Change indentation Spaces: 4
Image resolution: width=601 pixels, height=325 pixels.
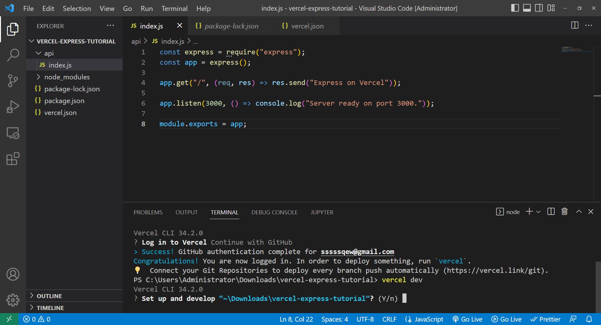[x=335, y=319]
